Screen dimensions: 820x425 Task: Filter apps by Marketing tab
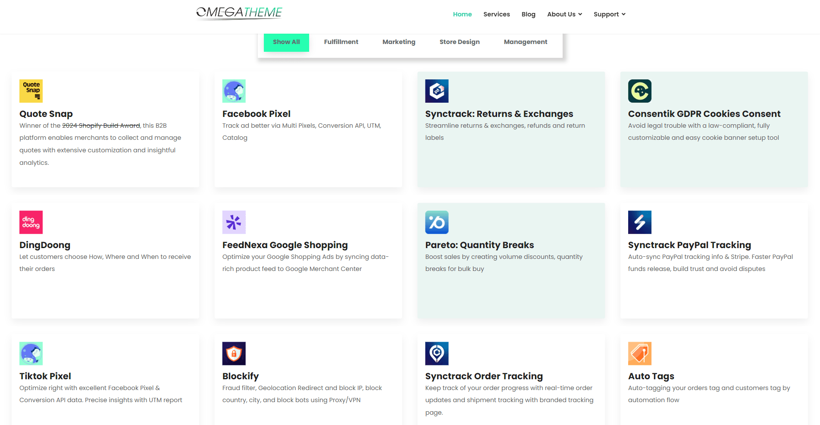(399, 42)
